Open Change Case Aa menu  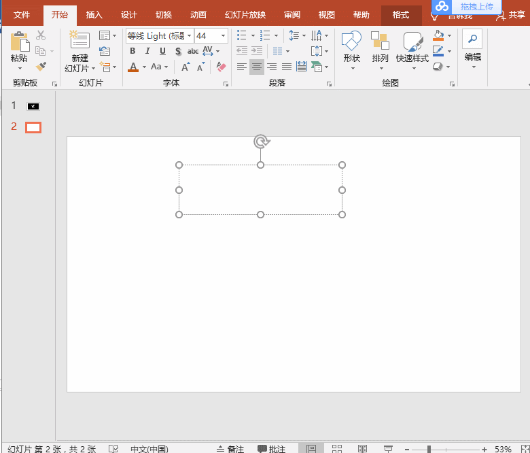click(x=156, y=67)
